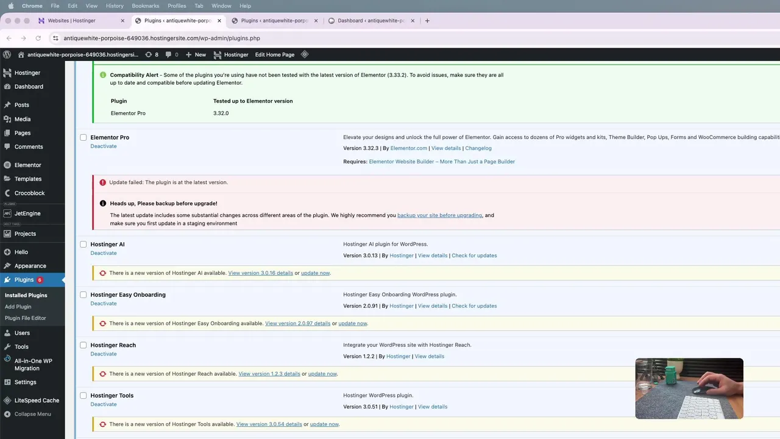Viewport: 780px width, 439px height.
Task: Tick the Hostinger Reach checkbox
Action: (x=83, y=345)
